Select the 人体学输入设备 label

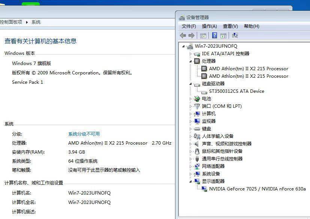pos(218,136)
